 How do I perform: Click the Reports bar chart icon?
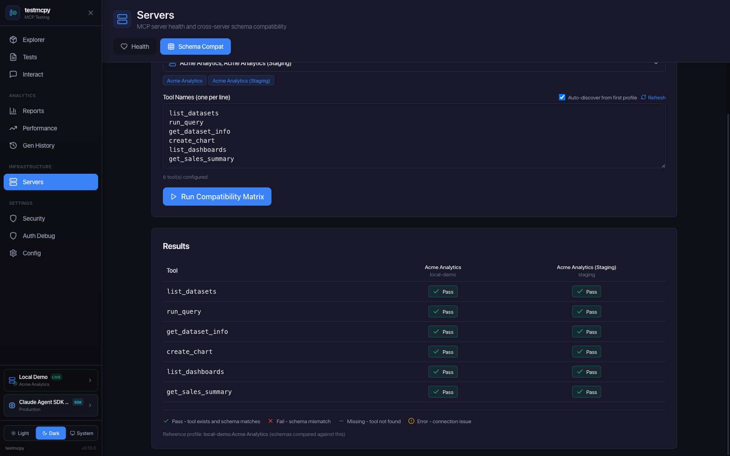[13, 111]
